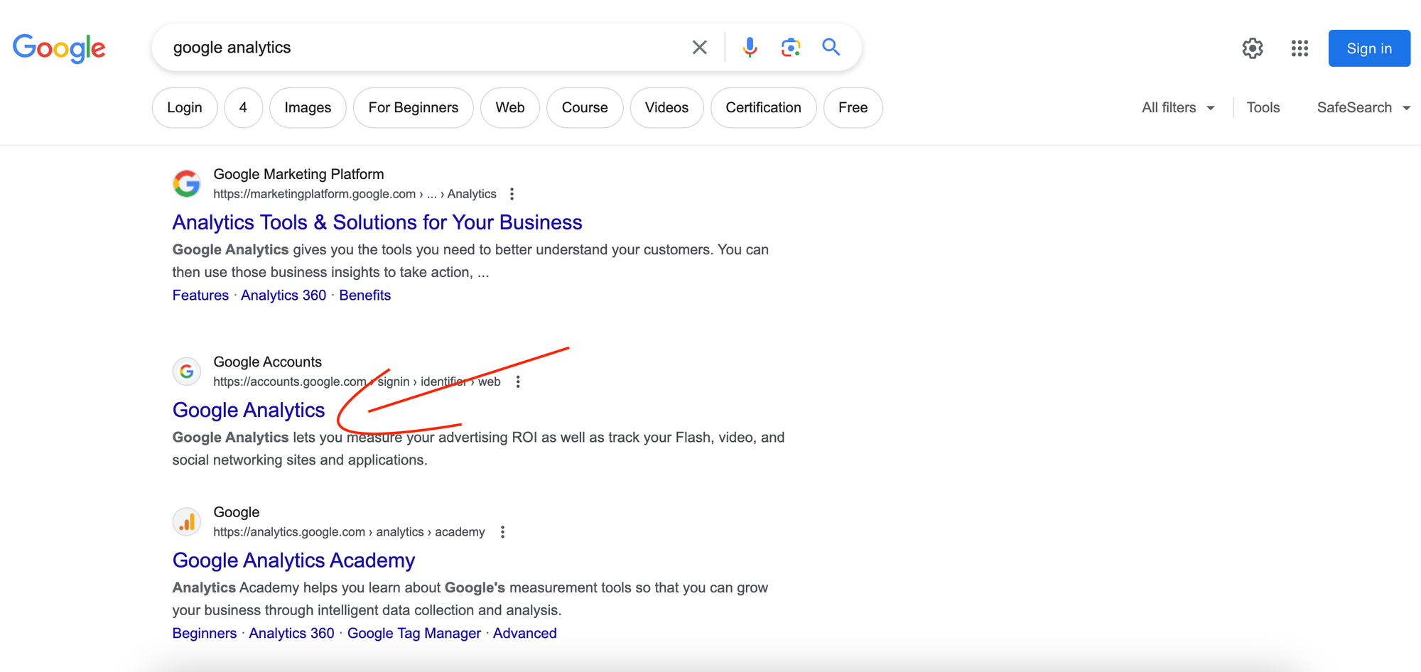The width and height of the screenshot is (1421, 672).
Task: Expand the All filters dropdown
Action: click(x=1178, y=108)
